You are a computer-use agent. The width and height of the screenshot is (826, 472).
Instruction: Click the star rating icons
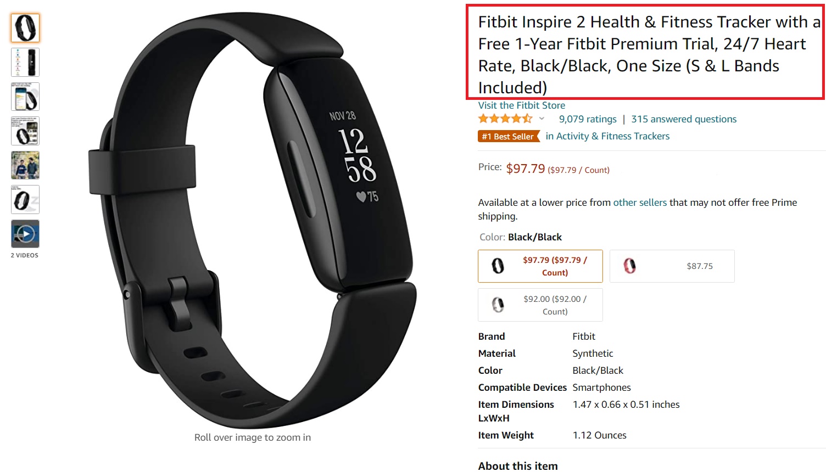[x=505, y=119]
